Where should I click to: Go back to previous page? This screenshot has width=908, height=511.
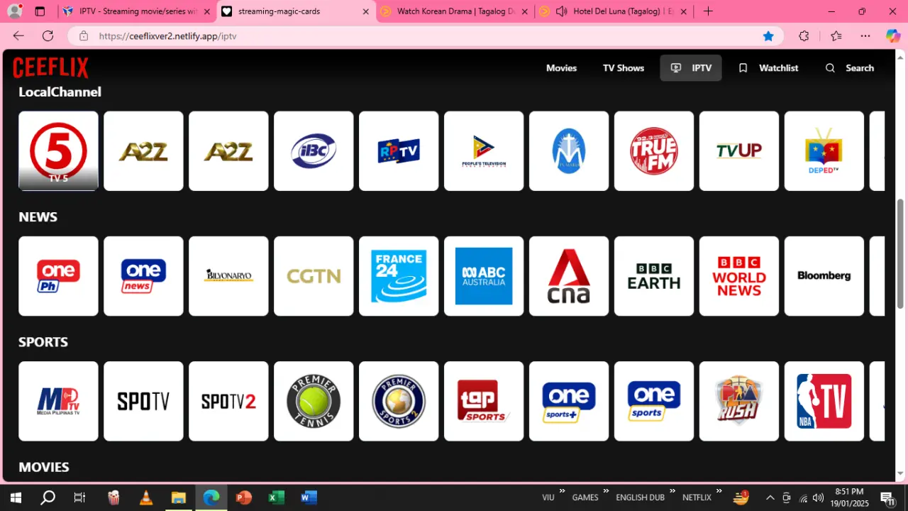click(x=18, y=36)
